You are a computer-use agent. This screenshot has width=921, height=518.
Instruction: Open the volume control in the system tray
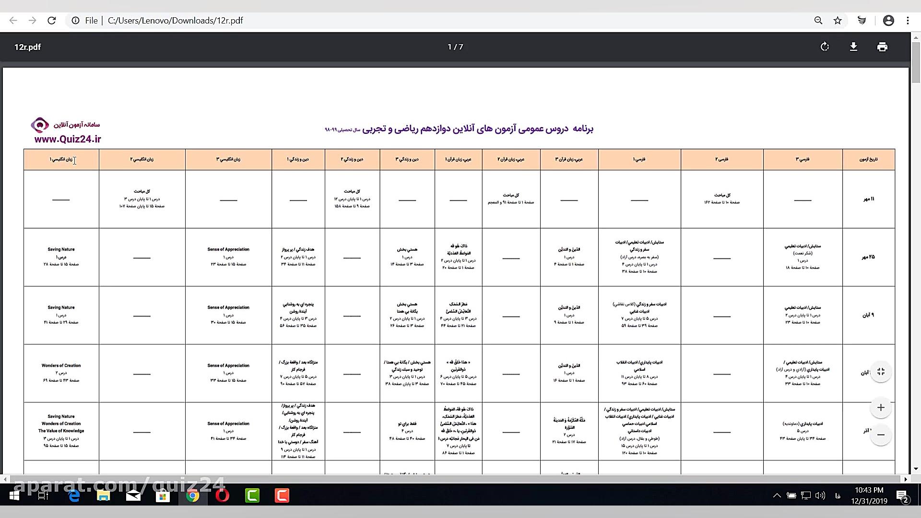(x=821, y=496)
